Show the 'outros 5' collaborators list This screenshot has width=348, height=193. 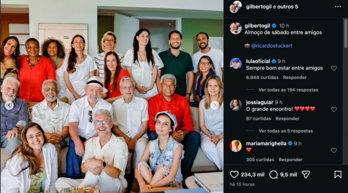tap(288, 7)
